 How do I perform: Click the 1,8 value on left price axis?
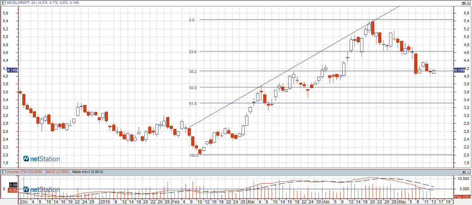[6, 163]
